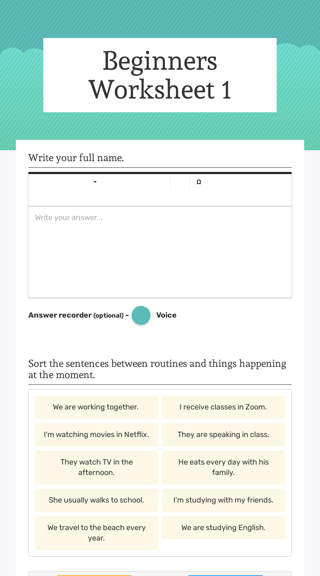The width and height of the screenshot is (320, 576).
Task: Click the blue category header at bottom
Action: [x=225, y=575]
